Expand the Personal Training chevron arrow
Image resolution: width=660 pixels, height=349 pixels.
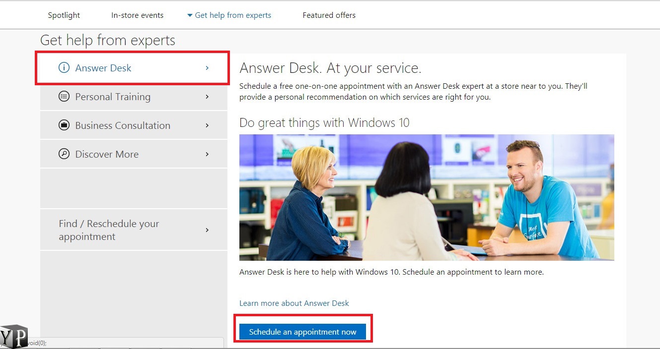207,97
